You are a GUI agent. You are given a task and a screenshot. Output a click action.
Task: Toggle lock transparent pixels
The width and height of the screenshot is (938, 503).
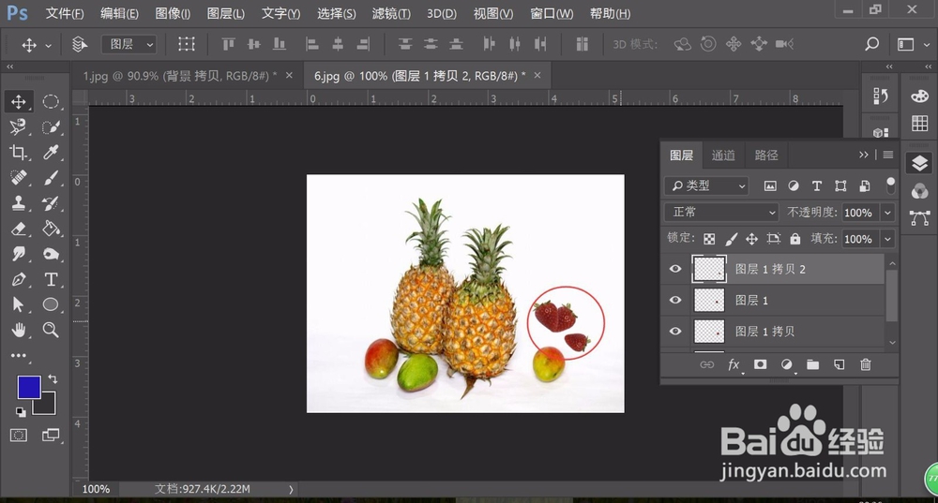click(709, 239)
